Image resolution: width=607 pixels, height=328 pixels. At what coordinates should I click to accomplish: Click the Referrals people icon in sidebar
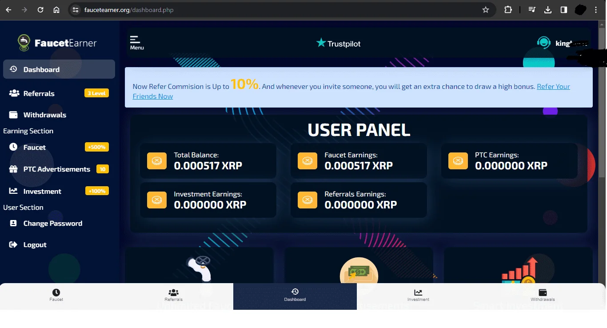(14, 93)
